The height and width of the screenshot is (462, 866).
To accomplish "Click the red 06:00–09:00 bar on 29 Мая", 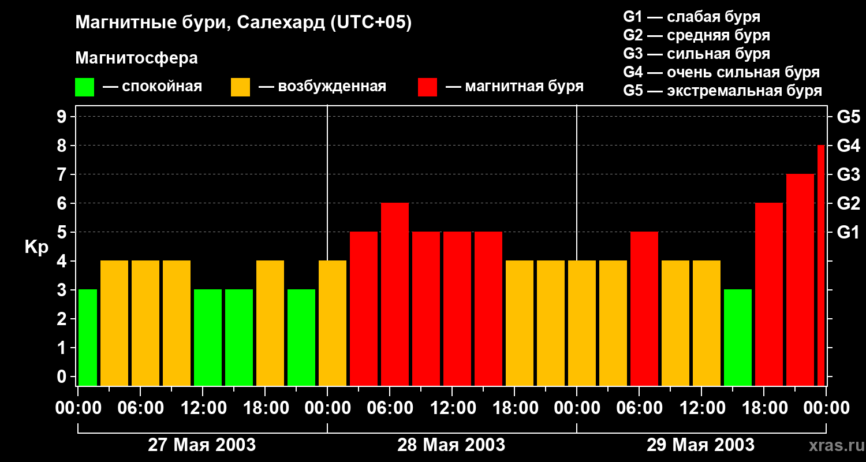I will point(644,308).
